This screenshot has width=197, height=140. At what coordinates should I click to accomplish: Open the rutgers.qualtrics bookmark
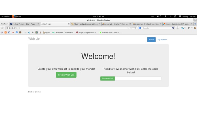[87, 33]
